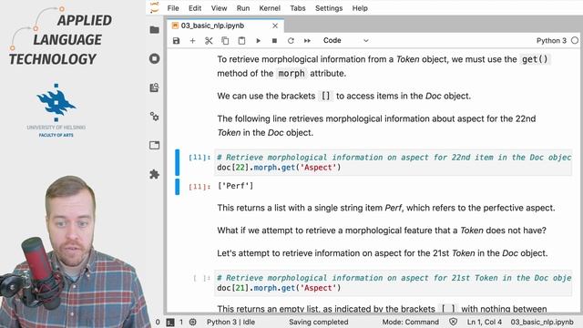Click the kernel status circle indicator
This screenshot has height=328, width=583.
point(575,40)
